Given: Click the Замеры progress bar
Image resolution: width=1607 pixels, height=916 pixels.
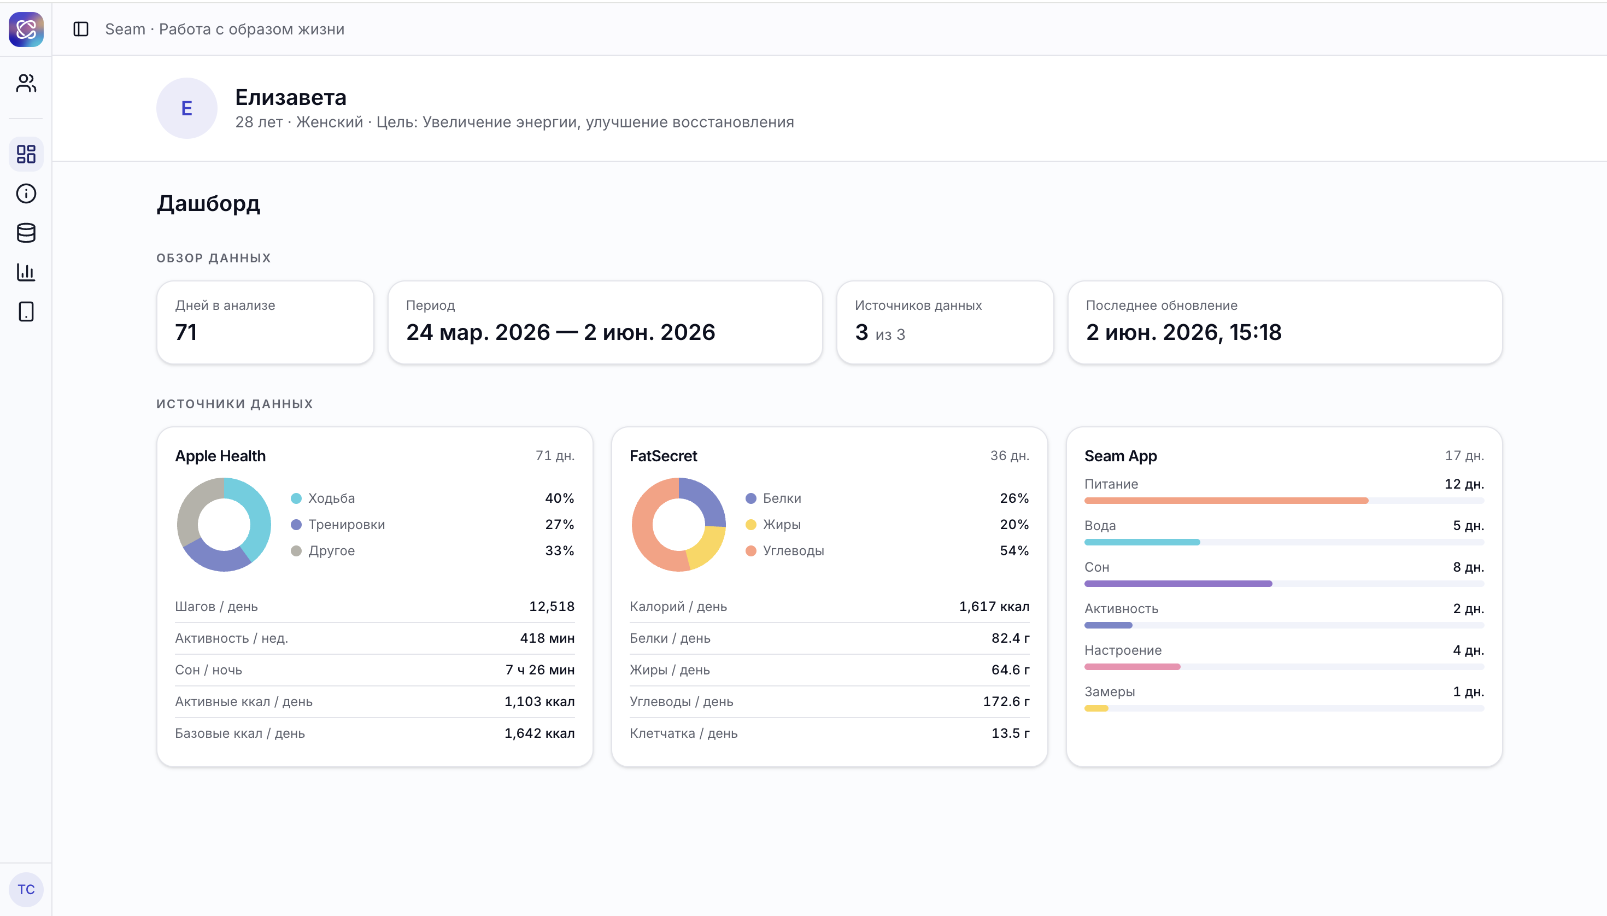Looking at the screenshot, I should click(1284, 708).
